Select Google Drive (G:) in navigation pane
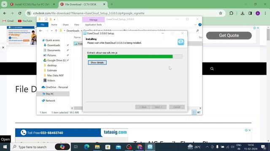Viewport: 270px width, 151px height. click(57, 60)
